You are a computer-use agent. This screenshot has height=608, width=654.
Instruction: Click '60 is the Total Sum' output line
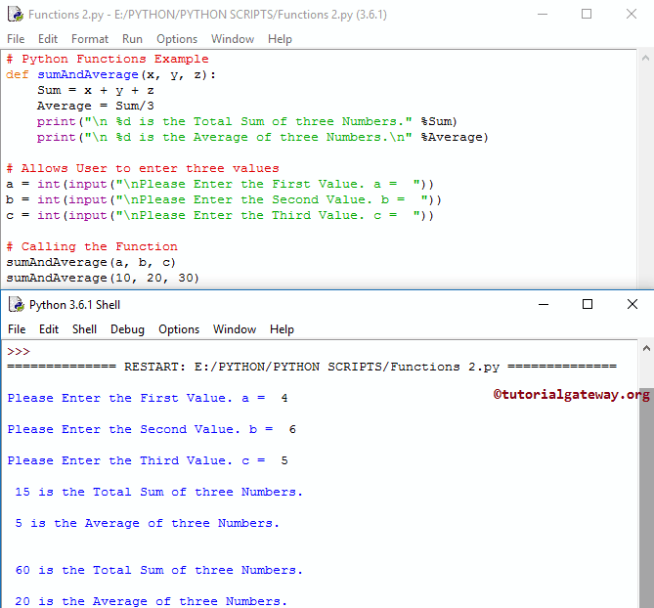(158, 570)
